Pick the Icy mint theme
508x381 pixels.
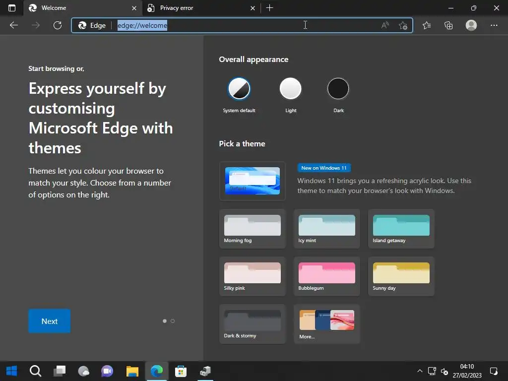point(326,229)
